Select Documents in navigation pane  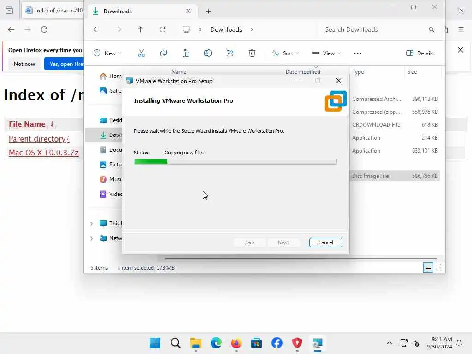pos(111,150)
